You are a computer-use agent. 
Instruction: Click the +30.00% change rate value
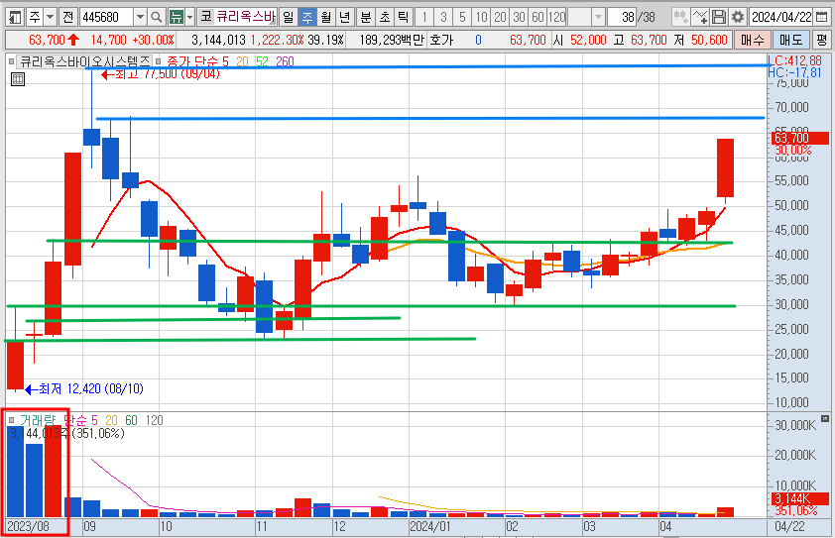point(153,40)
